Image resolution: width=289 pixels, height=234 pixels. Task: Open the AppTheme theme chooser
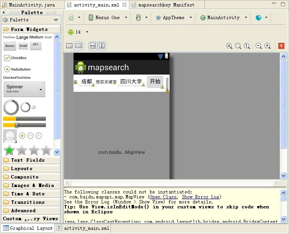[174, 18]
